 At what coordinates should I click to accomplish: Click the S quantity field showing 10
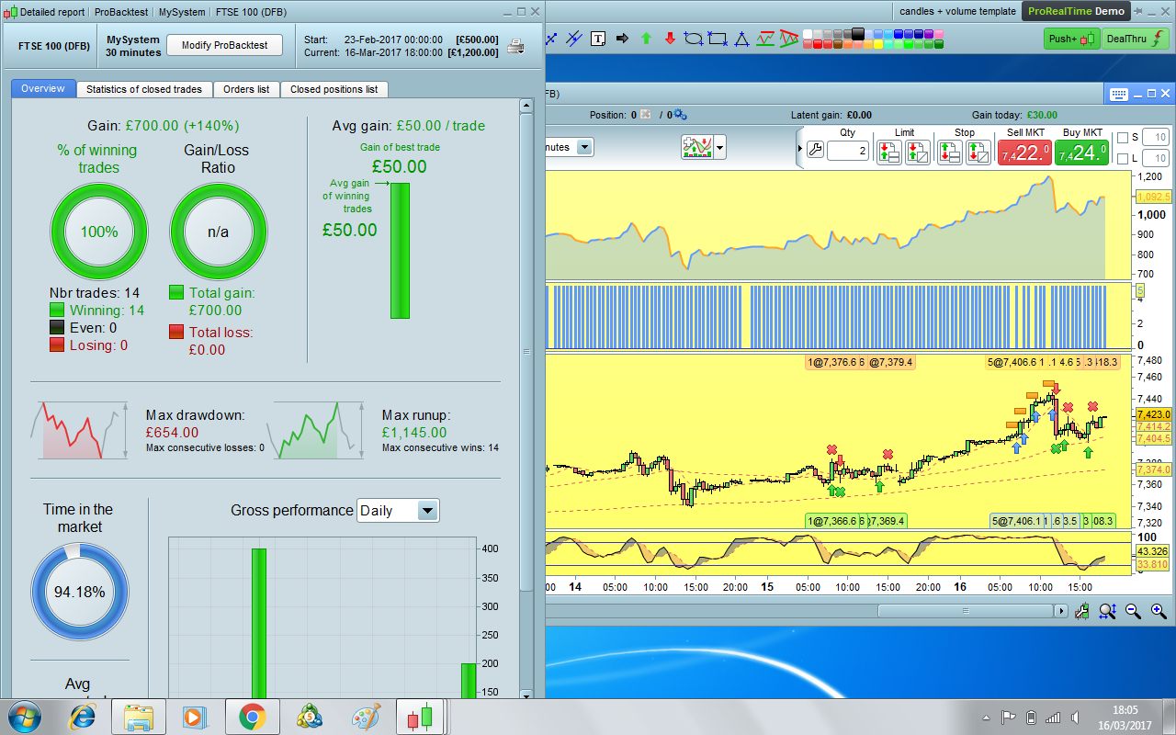(x=1156, y=138)
